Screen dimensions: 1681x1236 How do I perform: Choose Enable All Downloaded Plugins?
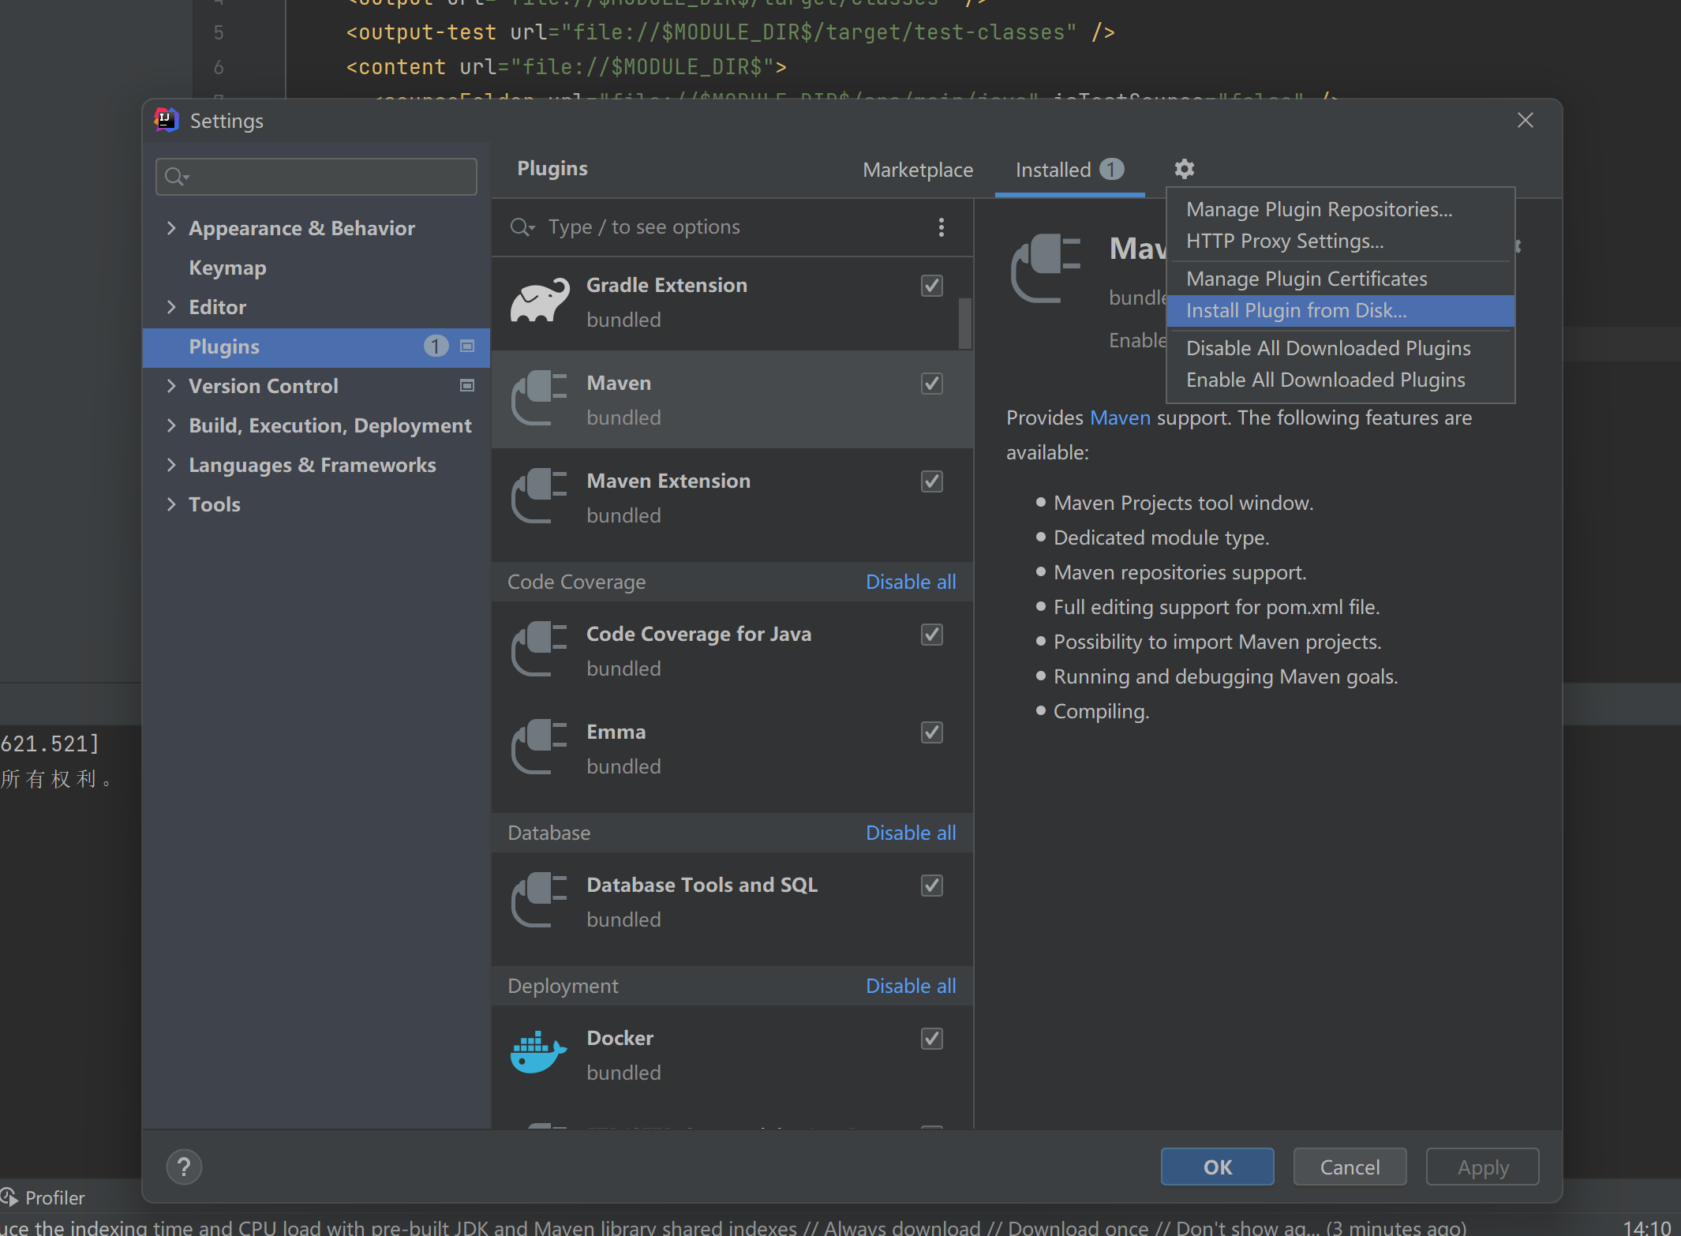point(1340,380)
